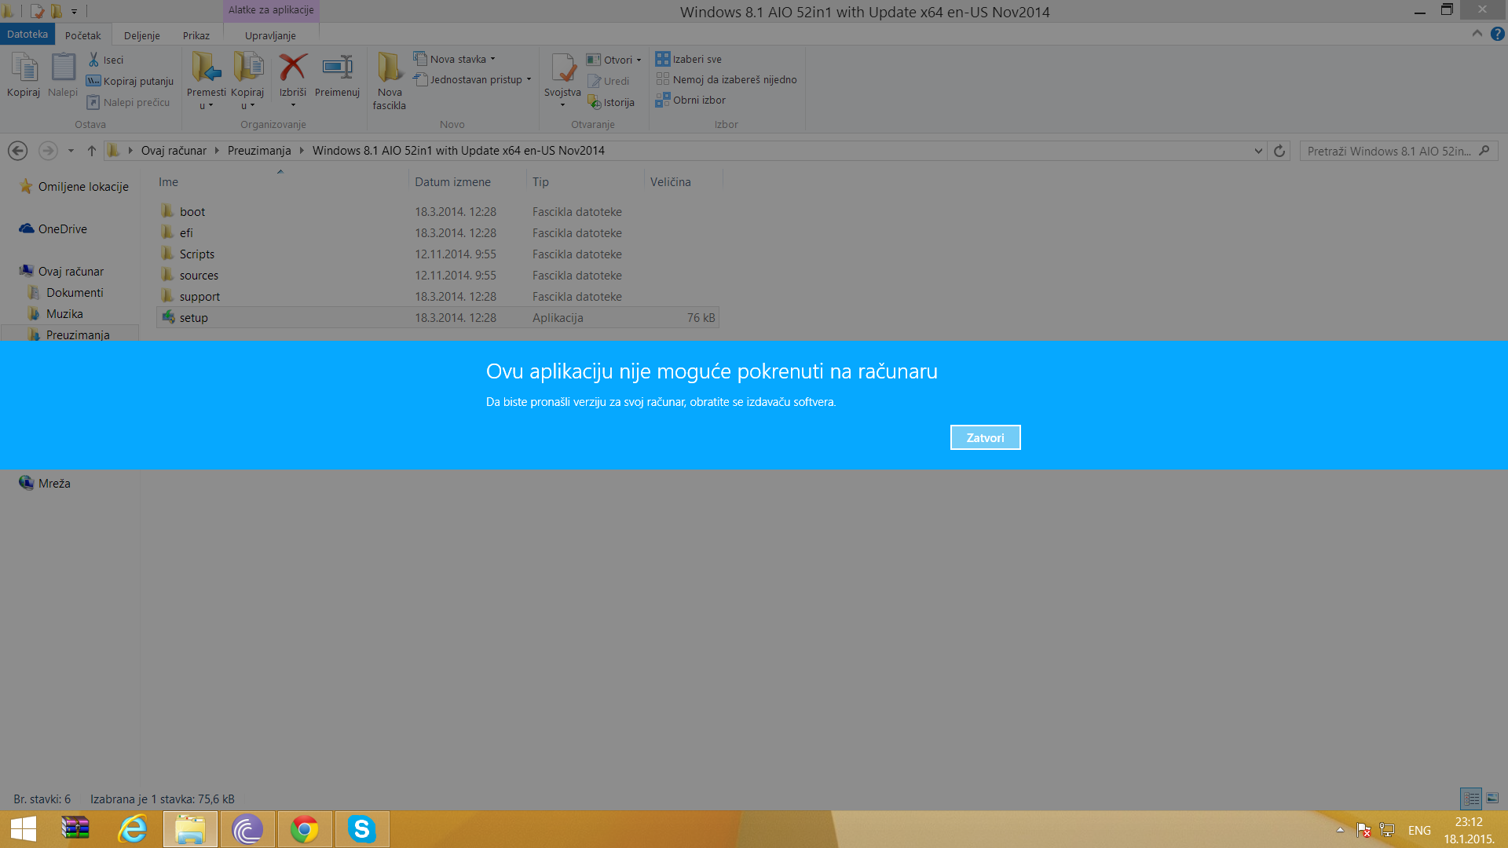The image size is (1508, 848).
Task: Open Skype from the taskbar
Action: 361,829
